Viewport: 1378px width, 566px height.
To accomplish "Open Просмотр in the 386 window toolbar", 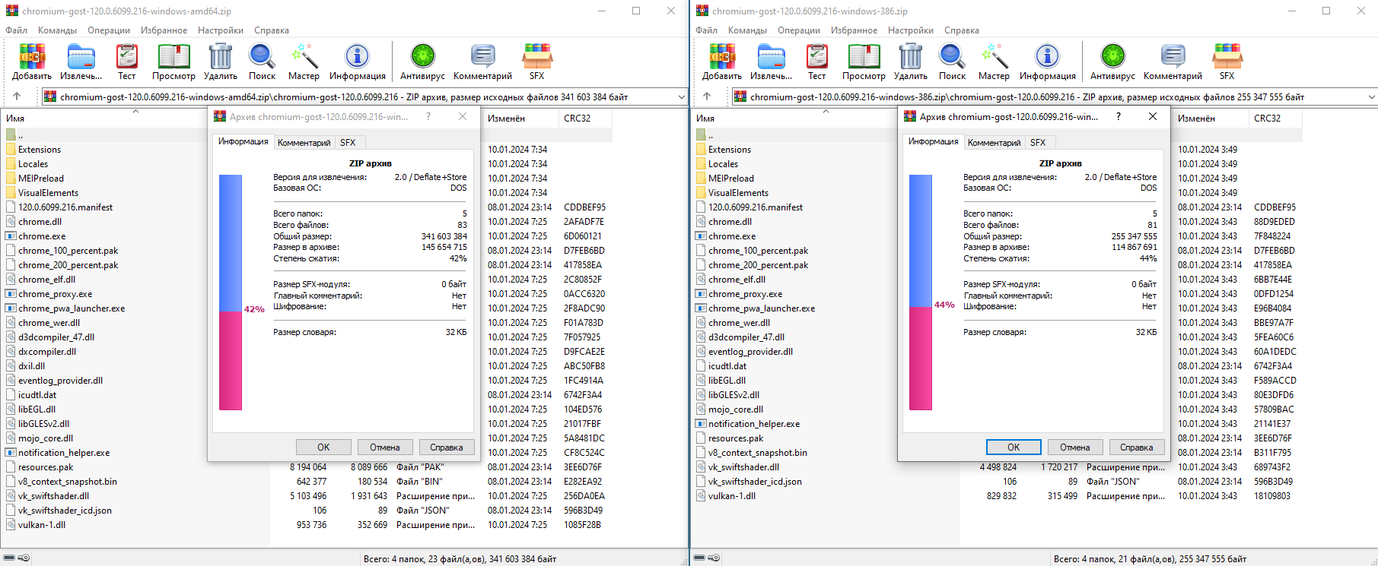I will [x=864, y=62].
